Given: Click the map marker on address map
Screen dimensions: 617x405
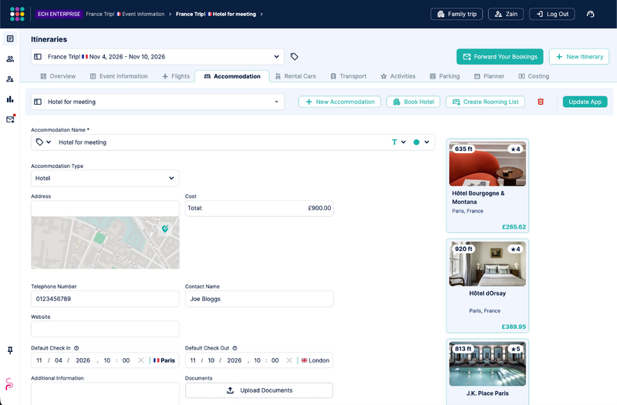Looking at the screenshot, I should click(165, 228).
